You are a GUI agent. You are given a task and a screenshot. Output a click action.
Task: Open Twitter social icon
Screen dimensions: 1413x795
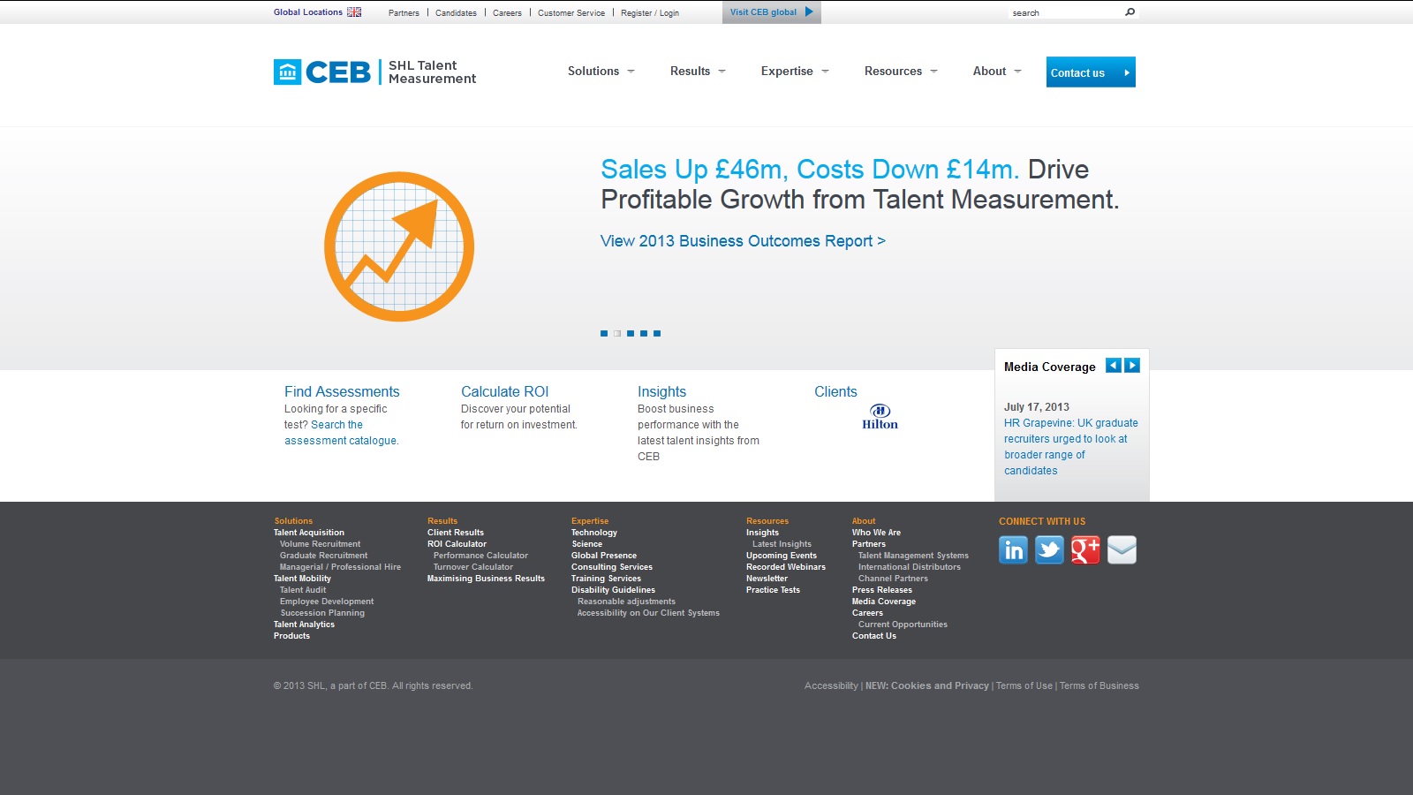[x=1049, y=549]
